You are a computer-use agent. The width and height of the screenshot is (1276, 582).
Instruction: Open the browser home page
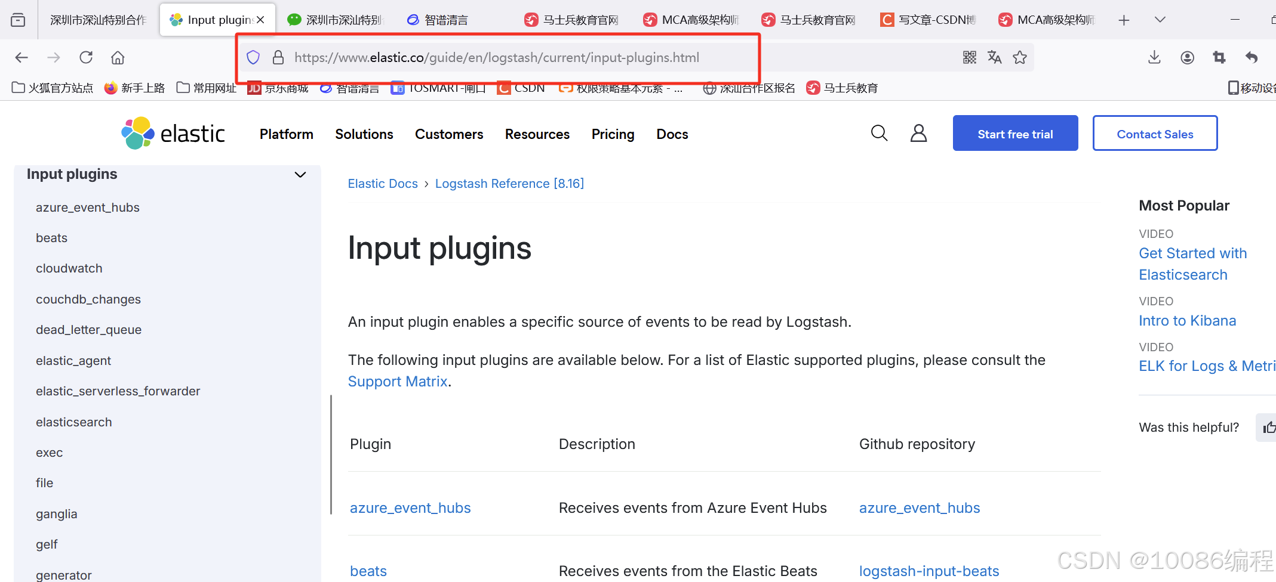pos(118,57)
